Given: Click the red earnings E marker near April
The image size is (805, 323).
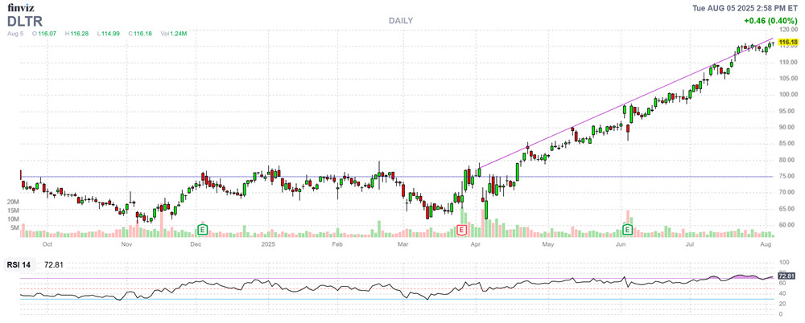Looking at the screenshot, I should coord(461,229).
